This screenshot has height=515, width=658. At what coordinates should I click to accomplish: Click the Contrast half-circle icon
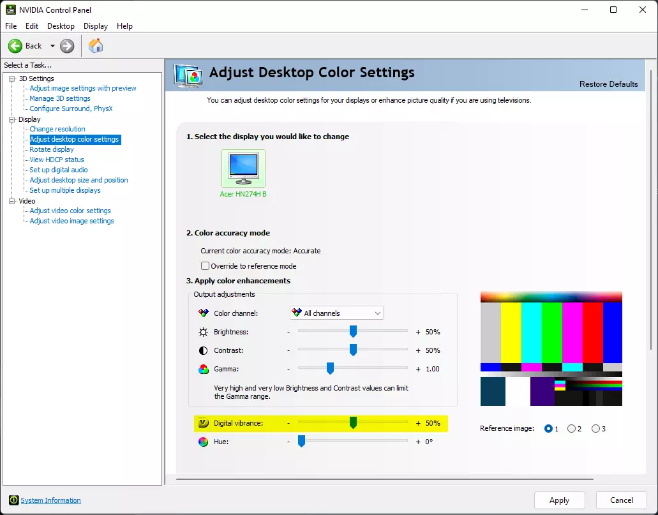click(204, 351)
